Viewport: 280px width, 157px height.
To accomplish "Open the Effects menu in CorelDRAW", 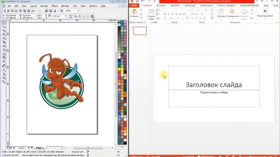I will point(54,6).
